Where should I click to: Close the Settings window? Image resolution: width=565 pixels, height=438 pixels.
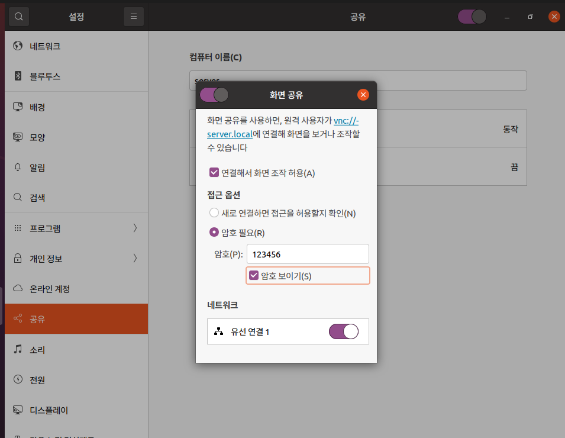554,17
